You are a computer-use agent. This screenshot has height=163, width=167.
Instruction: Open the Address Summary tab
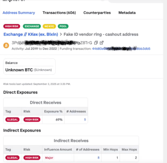19,13
